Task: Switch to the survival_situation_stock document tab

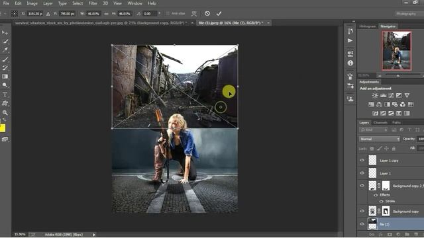Action: tap(101, 23)
